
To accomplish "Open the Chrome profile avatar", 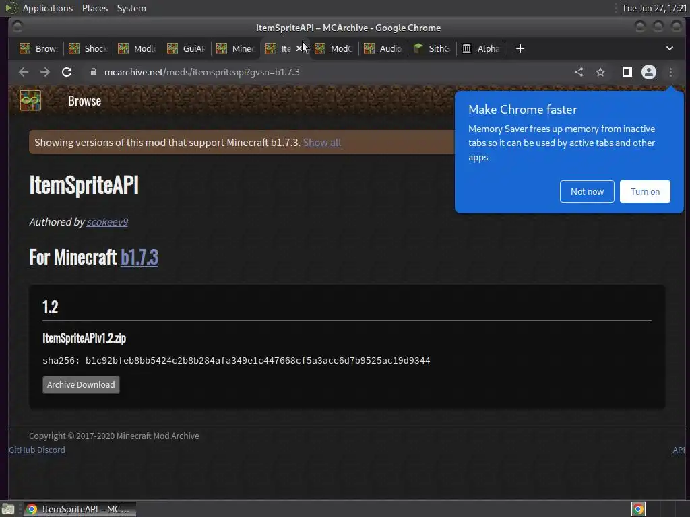I will pyautogui.click(x=649, y=72).
